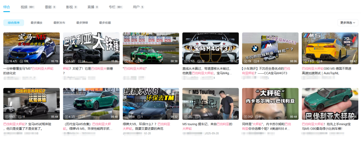Open title 巴伐利亚大秤砣！抢先上手minigt宝马M5
This screenshot has width=361, height=141.
pyautogui.click(x=326, y=126)
